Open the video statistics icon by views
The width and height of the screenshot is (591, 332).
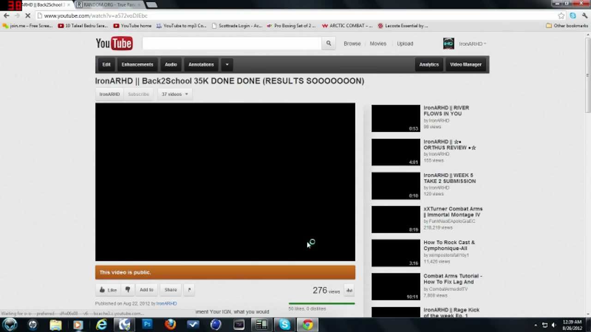tap(350, 290)
